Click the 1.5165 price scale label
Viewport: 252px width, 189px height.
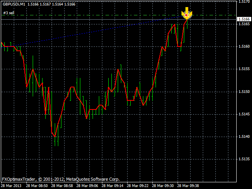244,24
